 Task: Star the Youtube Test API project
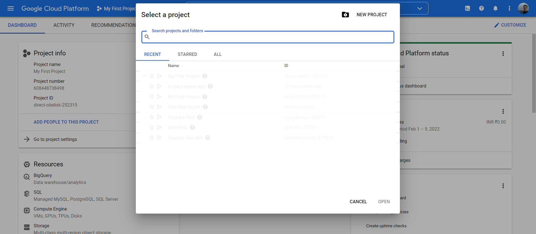(152, 138)
